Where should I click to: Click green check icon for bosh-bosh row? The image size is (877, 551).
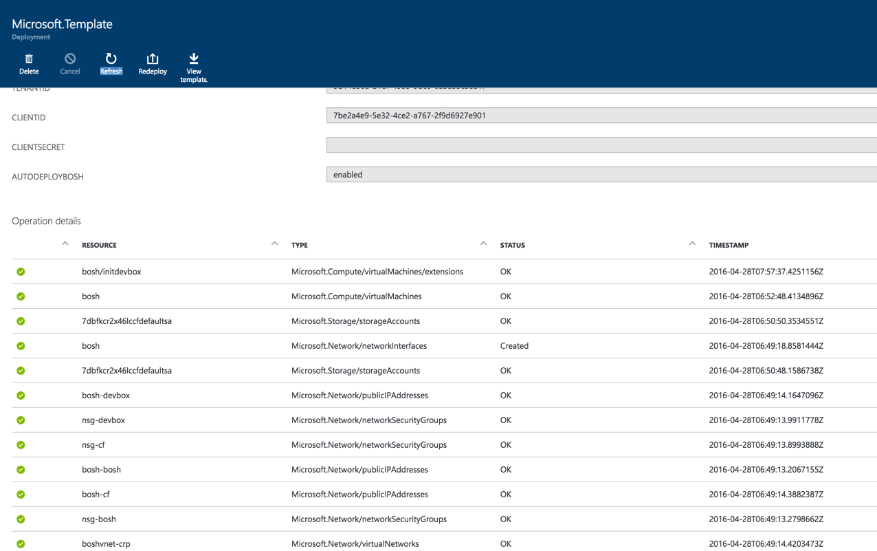click(21, 470)
